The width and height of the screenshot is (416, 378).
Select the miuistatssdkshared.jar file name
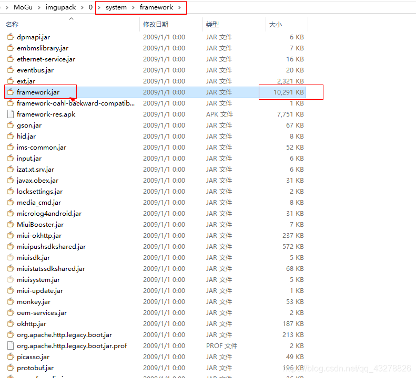51,269
